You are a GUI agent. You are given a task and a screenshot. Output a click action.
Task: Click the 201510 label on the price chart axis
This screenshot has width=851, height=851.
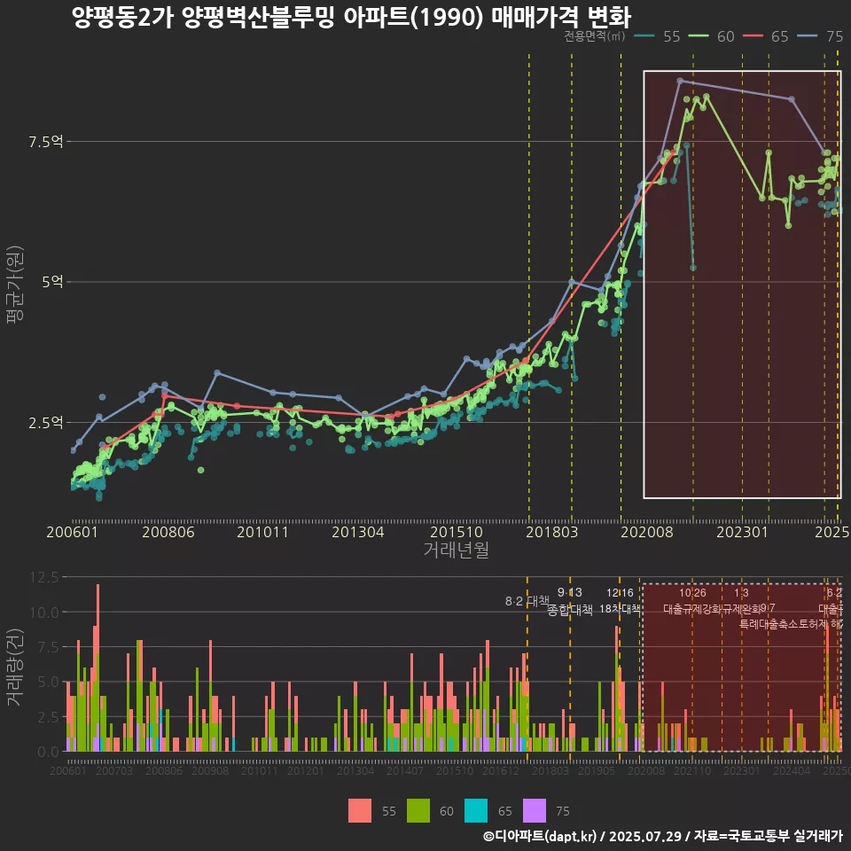point(457,532)
